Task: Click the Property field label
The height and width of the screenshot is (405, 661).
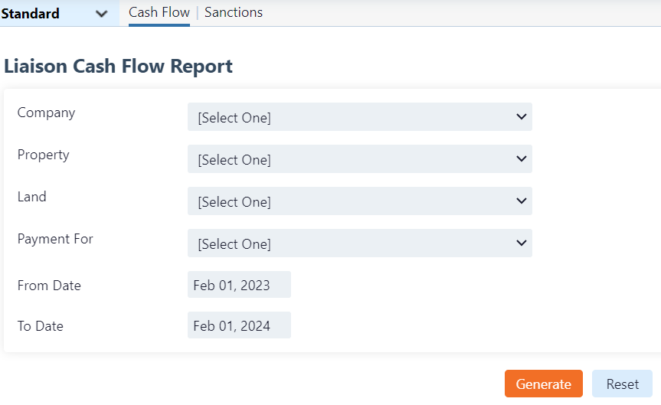Action: pyautogui.click(x=44, y=155)
